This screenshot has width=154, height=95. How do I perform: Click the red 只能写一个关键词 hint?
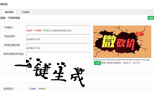34,31
